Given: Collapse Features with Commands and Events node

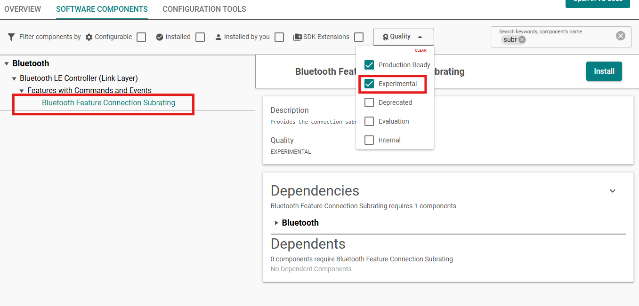Looking at the screenshot, I should tap(22, 91).
